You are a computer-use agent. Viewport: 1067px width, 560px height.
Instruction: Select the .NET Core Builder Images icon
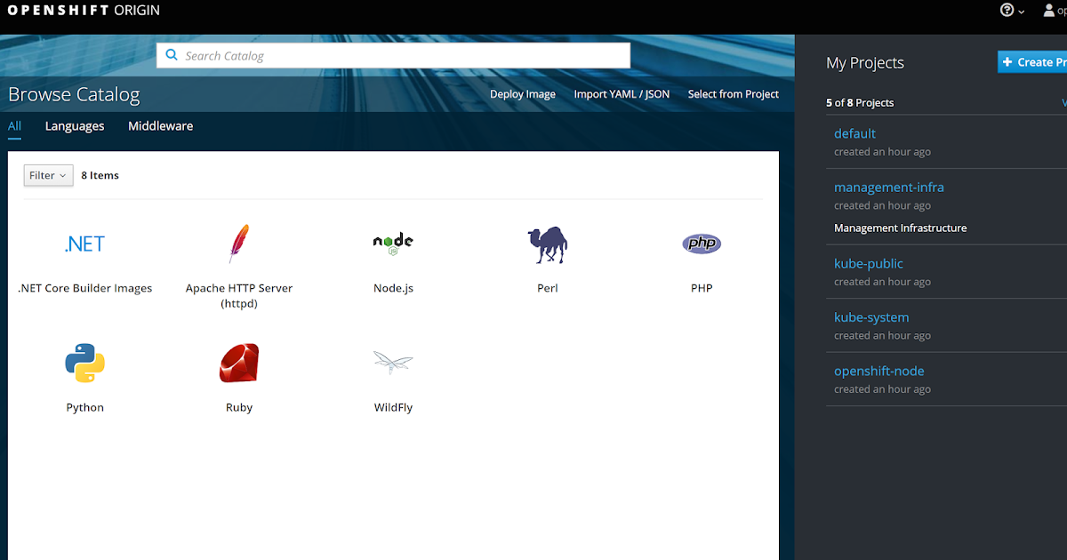(84, 243)
